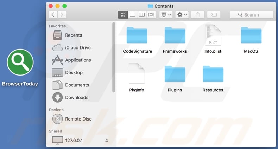Select the PlugIns folder icon
The height and width of the screenshot is (149, 278).
click(175, 74)
